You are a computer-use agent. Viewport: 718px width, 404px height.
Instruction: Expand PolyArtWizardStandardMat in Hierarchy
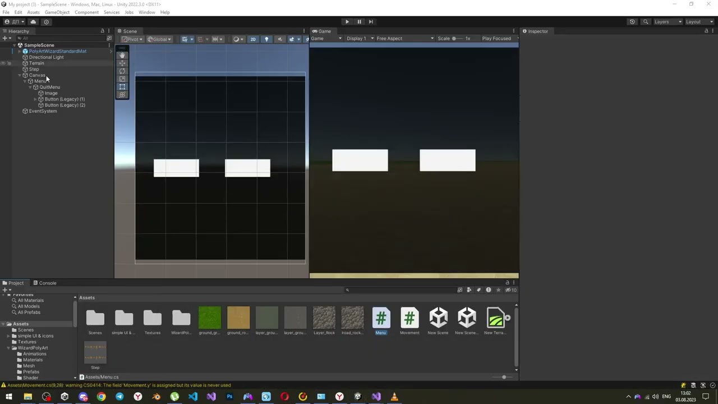[x=20, y=52]
